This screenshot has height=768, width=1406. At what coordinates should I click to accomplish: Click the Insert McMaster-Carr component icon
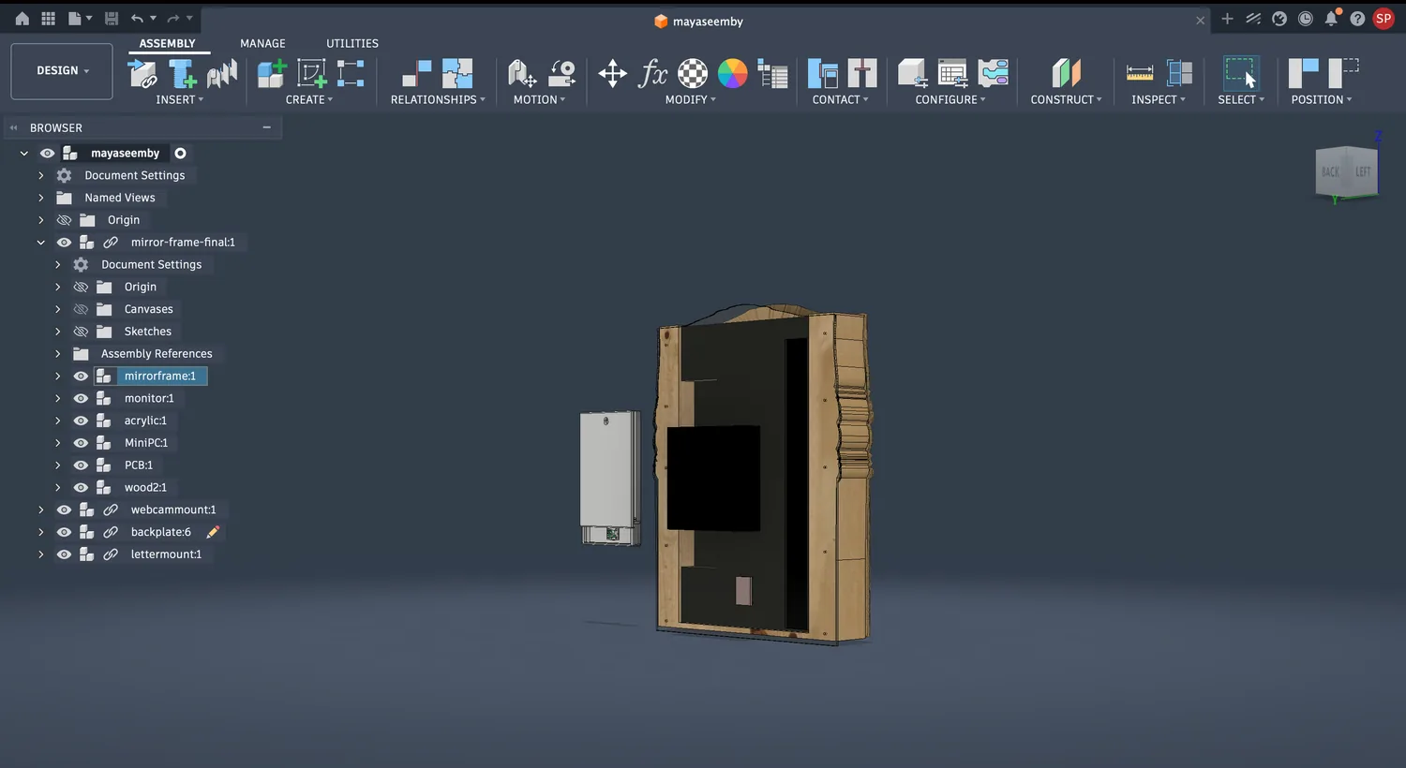pos(222,73)
